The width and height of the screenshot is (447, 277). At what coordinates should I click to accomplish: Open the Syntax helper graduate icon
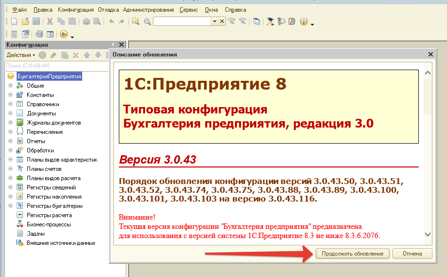(270, 21)
